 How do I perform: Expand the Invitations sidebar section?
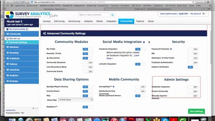click(x=21, y=58)
